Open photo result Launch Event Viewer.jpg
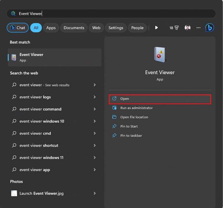The image size is (223, 208). click(55, 193)
